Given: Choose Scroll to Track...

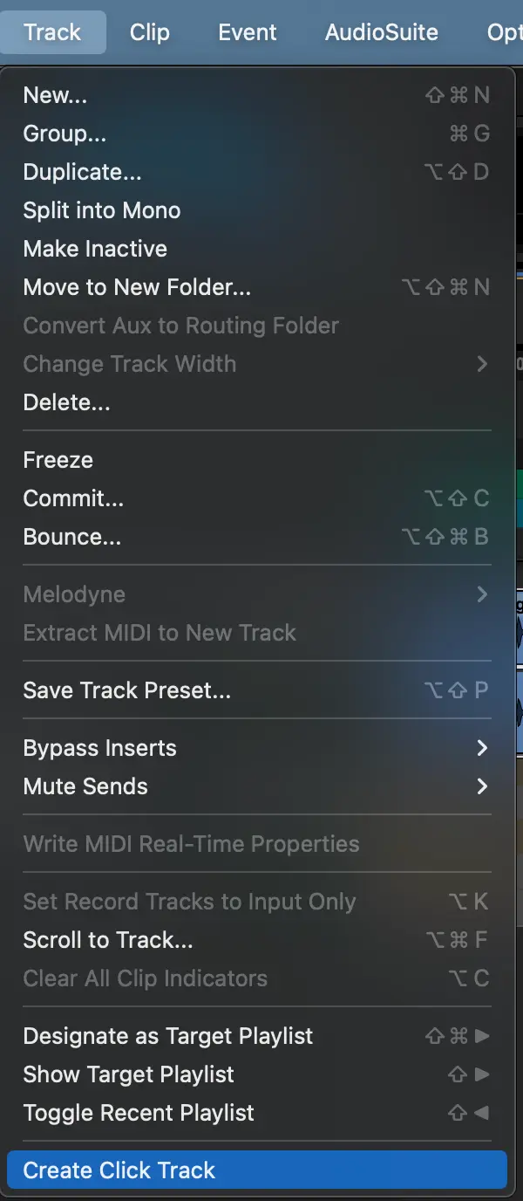Looking at the screenshot, I should (x=108, y=940).
